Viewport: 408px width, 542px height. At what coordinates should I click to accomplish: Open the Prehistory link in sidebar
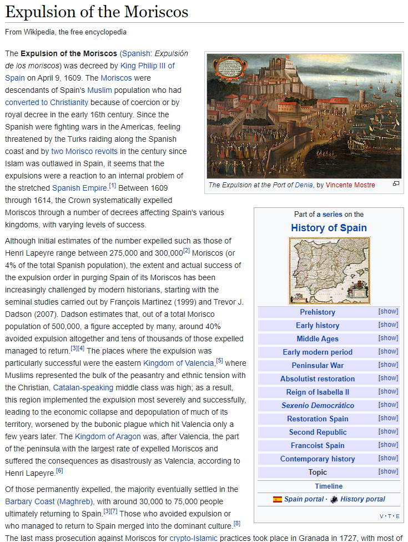pyautogui.click(x=318, y=312)
